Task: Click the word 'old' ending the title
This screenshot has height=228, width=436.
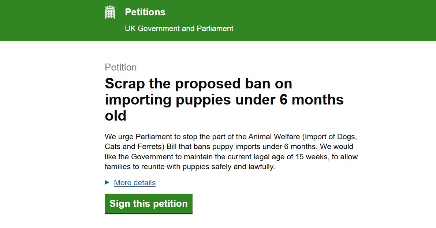Action: point(115,115)
